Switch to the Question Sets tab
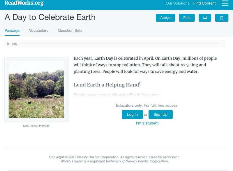The width and height of the screenshot is (233, 171). pyautogui.click(x=70, y=31)
